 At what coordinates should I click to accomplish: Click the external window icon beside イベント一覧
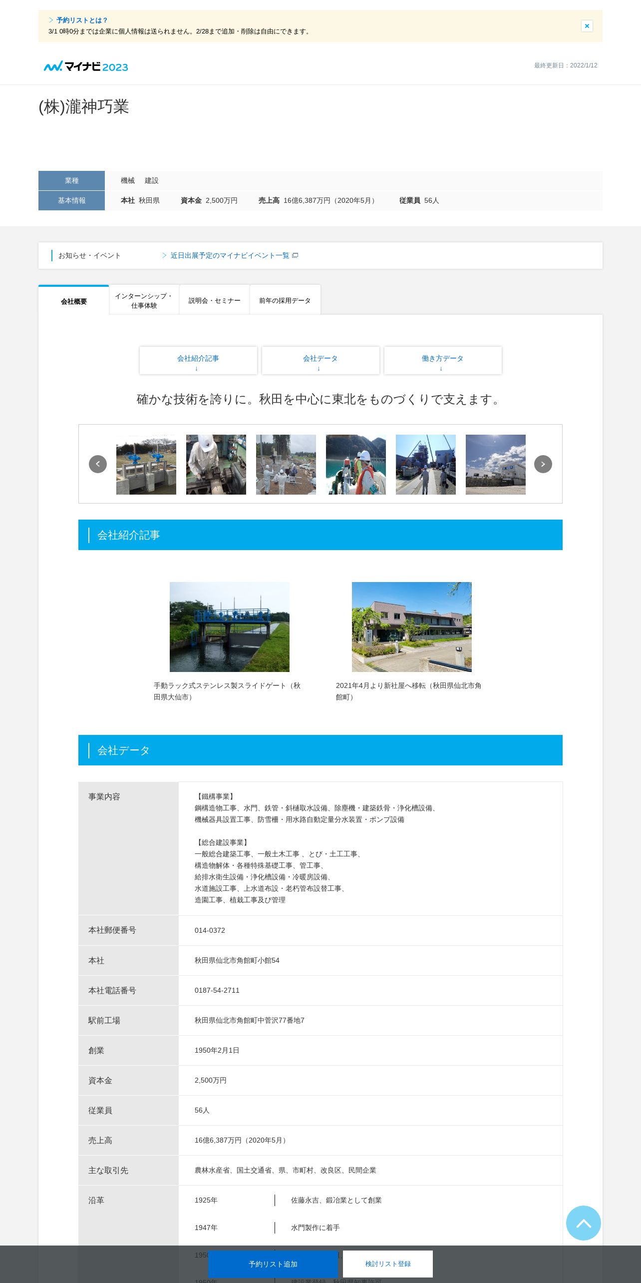click(x=295, y=255)
